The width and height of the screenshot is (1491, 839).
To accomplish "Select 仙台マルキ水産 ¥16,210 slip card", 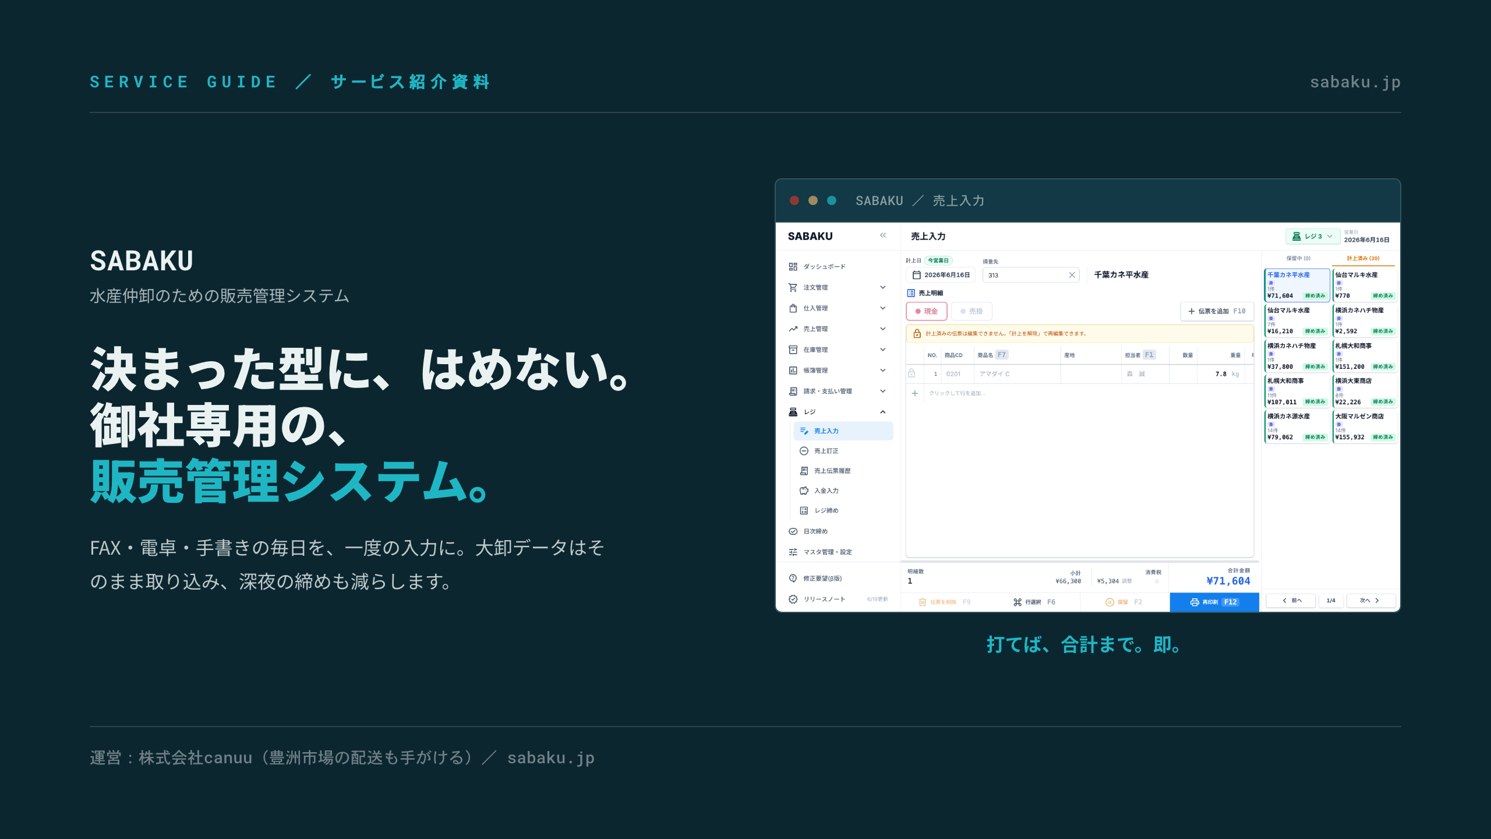I will (1297, 320).
